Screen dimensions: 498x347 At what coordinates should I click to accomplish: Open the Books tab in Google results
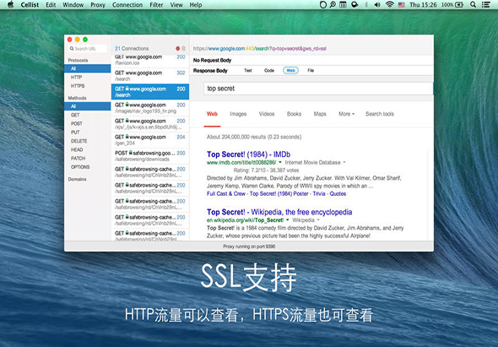[294, 114]
